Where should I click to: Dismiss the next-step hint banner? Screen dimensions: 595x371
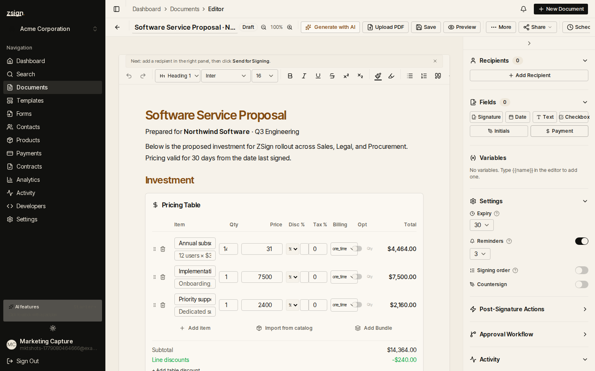435,61
